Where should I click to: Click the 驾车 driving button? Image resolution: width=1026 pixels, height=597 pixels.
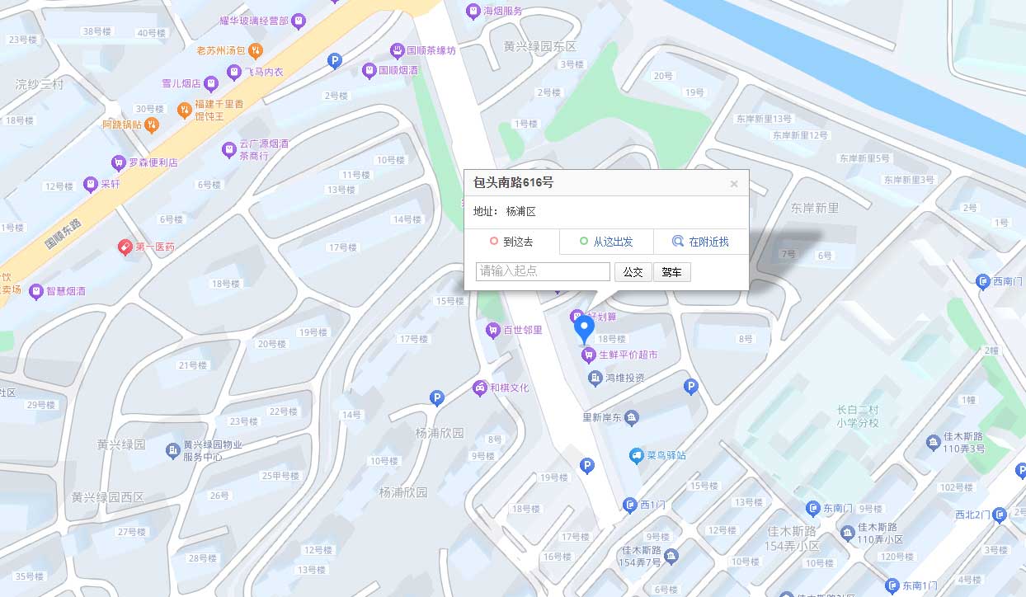[x=672, y=272]
